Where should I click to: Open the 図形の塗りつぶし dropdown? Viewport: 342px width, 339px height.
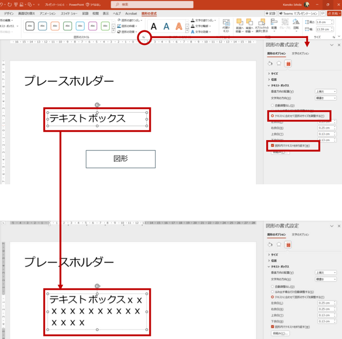tap(130, 20)
